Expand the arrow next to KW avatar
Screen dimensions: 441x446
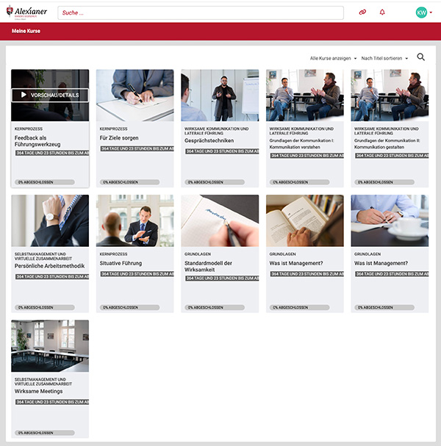tap(431, 12)
